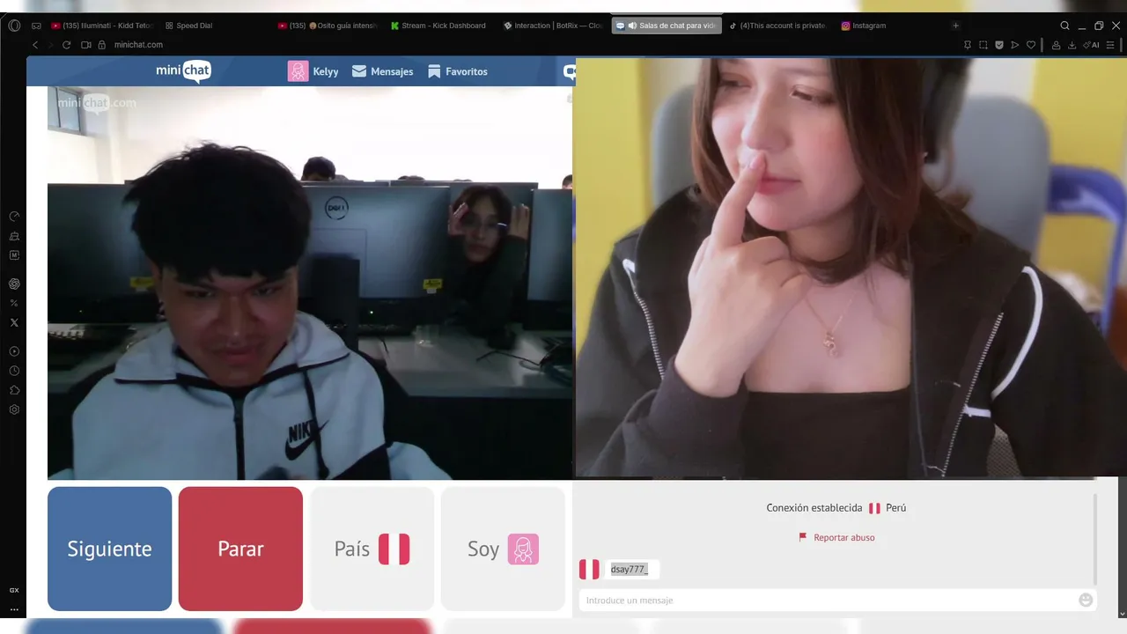View site security padlock info
The image size is (1127, 634).
coord(101,45)
